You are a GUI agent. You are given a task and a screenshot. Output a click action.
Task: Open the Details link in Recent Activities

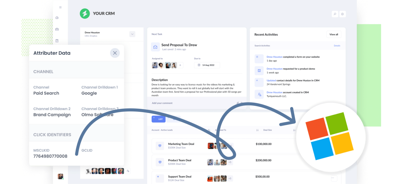coord(337,46)
